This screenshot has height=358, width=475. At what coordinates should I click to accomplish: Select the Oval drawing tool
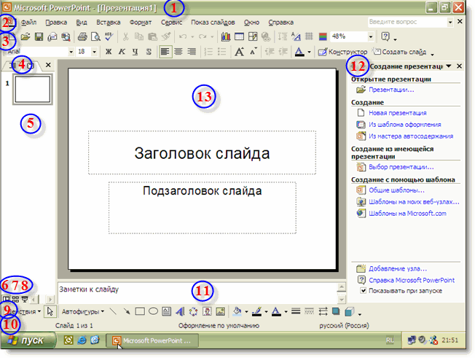coord(153,311)
